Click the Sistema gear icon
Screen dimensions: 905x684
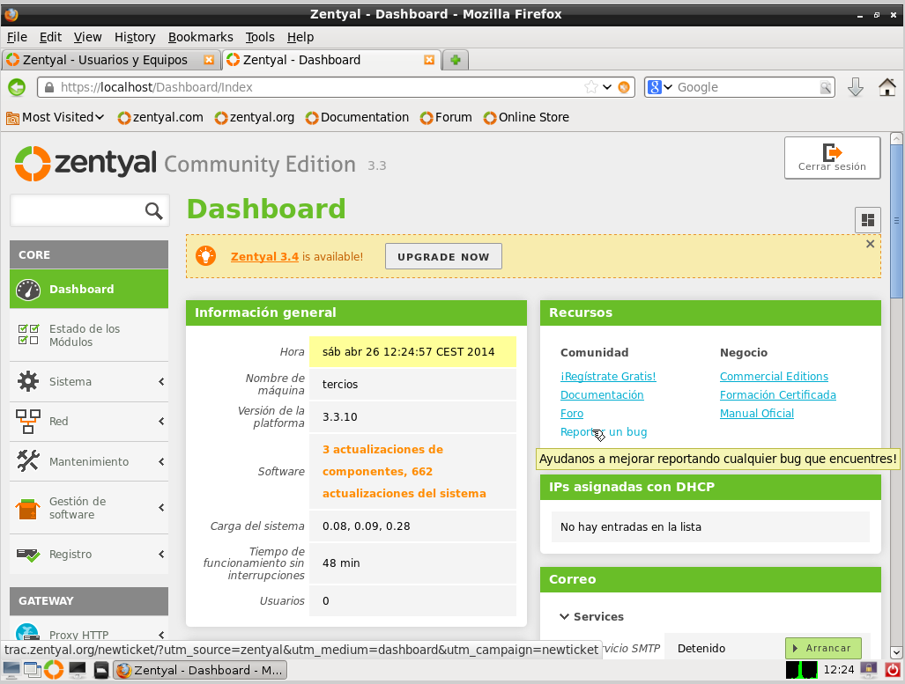point(27,381)
